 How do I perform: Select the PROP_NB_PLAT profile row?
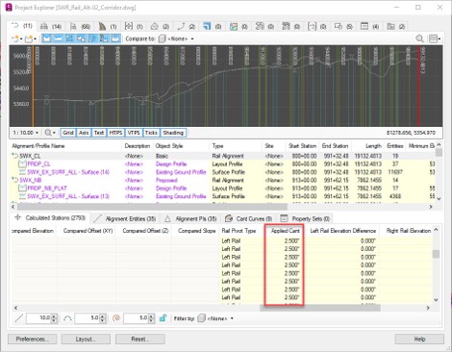point(223,188)
